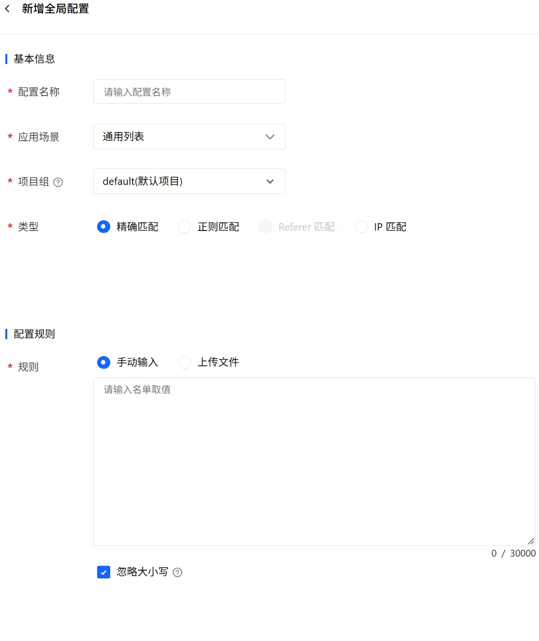
Task: Go back using the left arrow icon
Action: click(x=7, y=9)
